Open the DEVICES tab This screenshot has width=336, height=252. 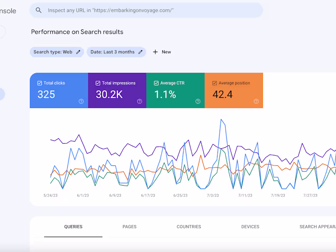click(x=250, y=226)
